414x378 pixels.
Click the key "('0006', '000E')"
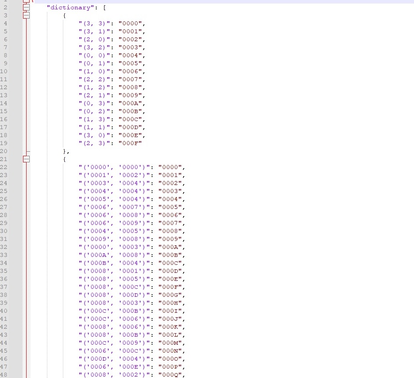[x=114, y=367]
